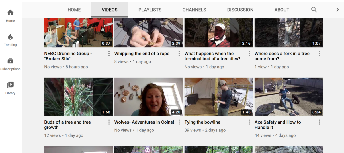Open "Where does a fork in a tree" title
This screenshot has height=153, width=344.
(282, 56)
